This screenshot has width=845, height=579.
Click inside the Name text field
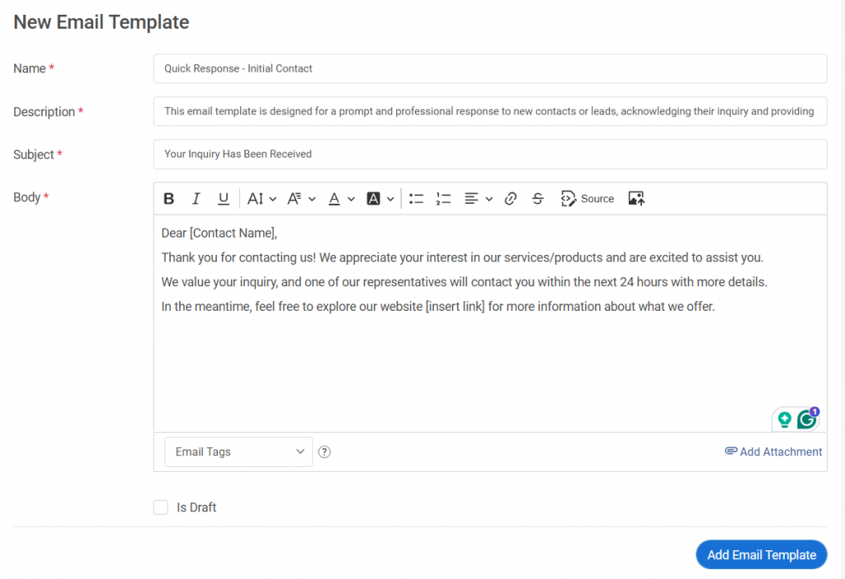tap(490, 68)
